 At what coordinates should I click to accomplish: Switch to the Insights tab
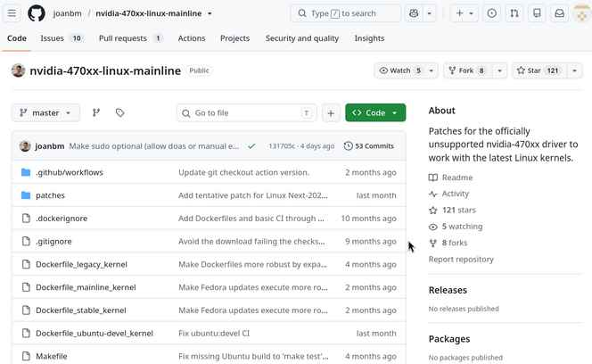(x=369, y=38)
